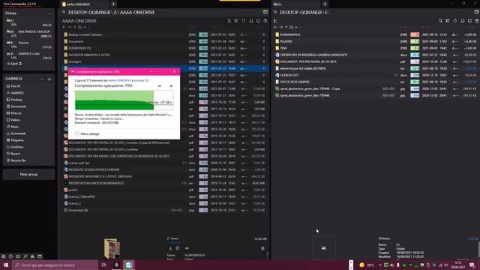Select the AAAA-ONEDRIVE tab
The width and height of the screenshot is (480, 270).
pyautogui.click(x=84, y=4)
